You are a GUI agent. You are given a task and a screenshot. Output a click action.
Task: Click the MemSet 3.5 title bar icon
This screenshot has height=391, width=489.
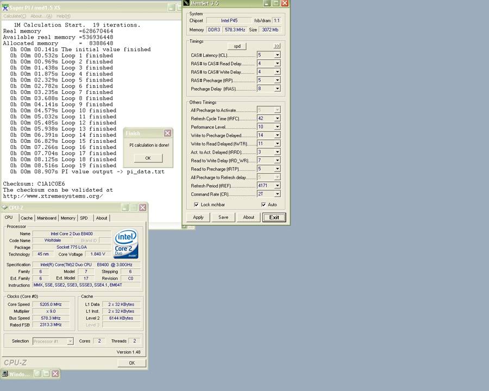pos(186,3)
